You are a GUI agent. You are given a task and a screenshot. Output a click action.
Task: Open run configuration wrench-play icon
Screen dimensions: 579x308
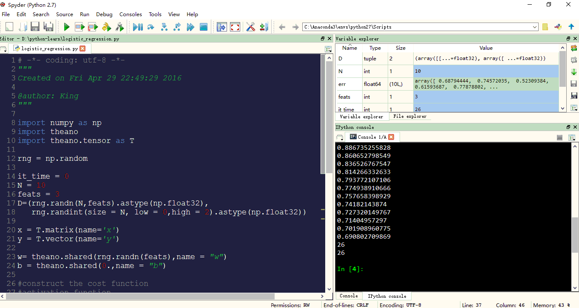[x=119, y=27]
